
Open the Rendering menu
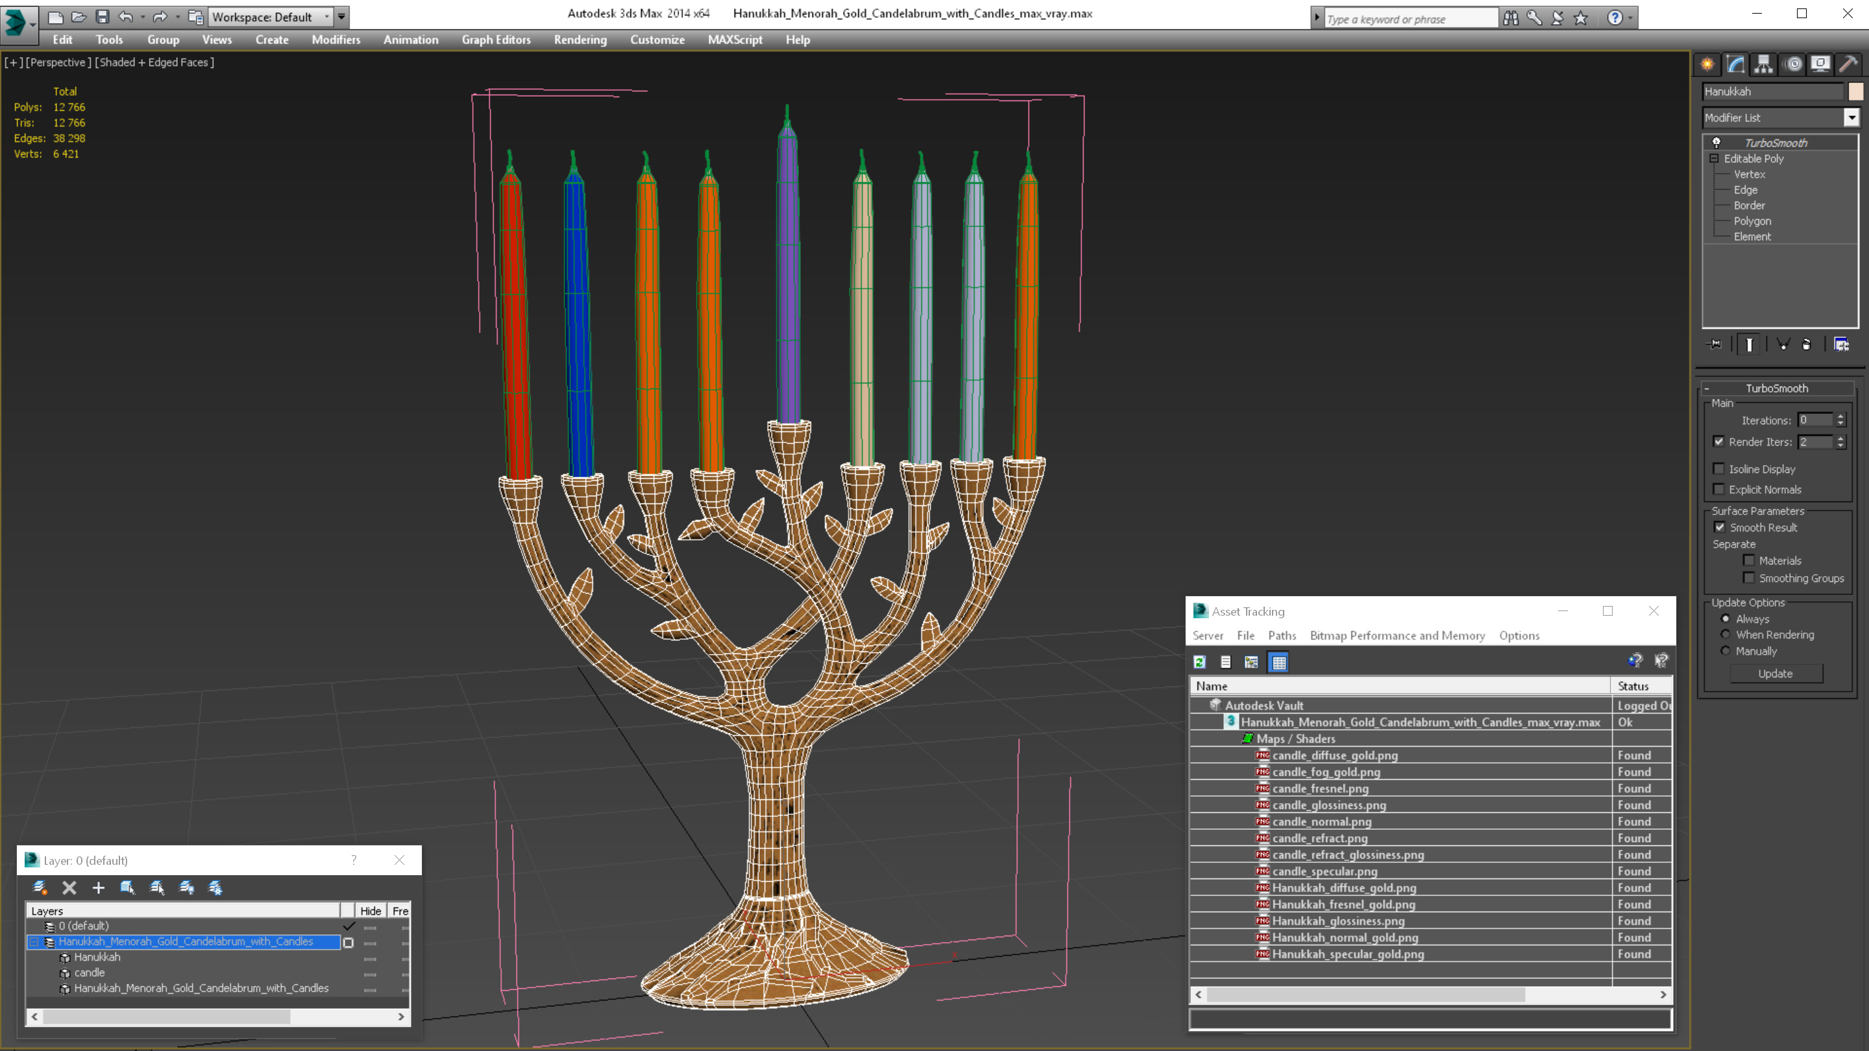tap(580, 40)
